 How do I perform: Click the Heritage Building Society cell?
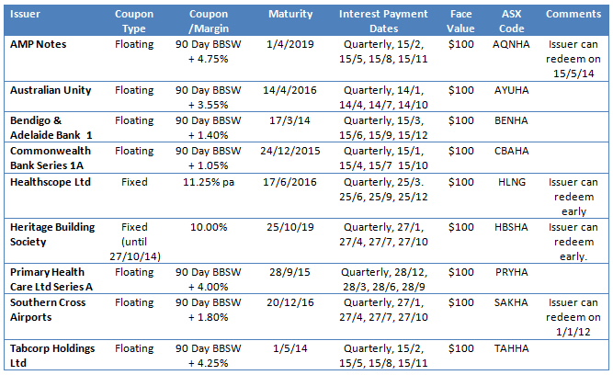46,233
